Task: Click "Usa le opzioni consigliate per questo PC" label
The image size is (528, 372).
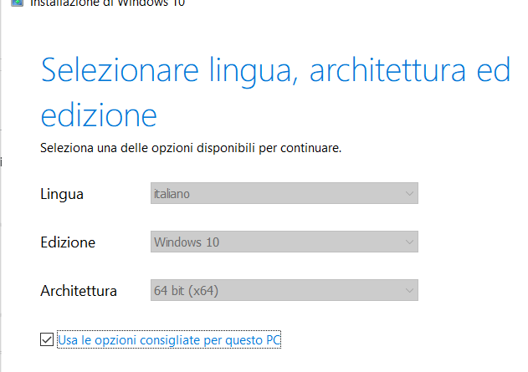Action: coord(169,339)
